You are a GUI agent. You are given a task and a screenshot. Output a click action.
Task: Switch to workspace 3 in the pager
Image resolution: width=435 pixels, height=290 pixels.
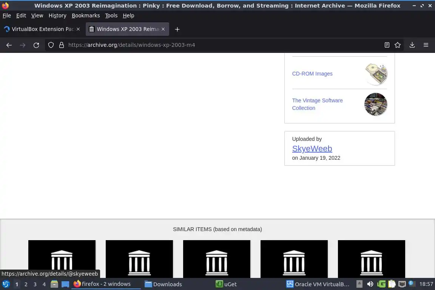35,284
